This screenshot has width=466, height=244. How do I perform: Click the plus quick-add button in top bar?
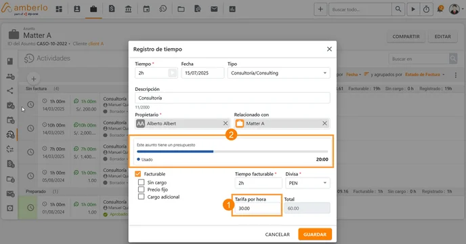point(320,9)
